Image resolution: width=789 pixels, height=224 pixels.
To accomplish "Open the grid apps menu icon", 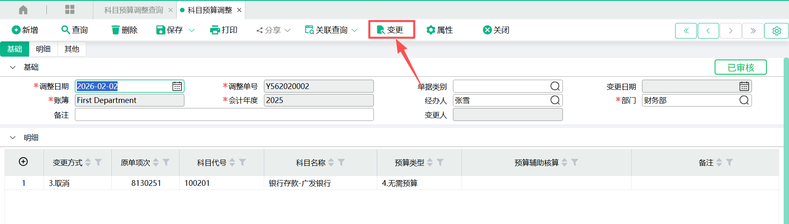I will click(70, 10).
